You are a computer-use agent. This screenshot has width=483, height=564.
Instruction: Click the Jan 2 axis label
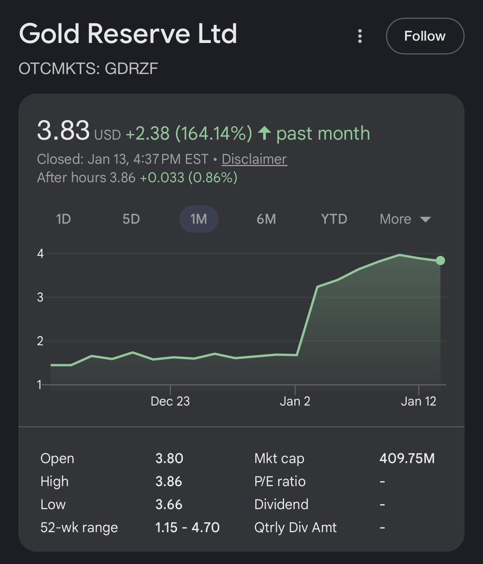click(x=295, y=401)
